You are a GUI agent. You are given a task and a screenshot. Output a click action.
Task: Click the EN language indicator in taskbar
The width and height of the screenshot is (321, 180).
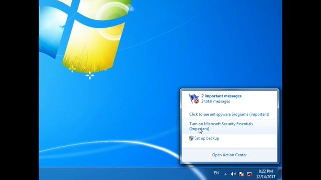(x=216, y=173)
